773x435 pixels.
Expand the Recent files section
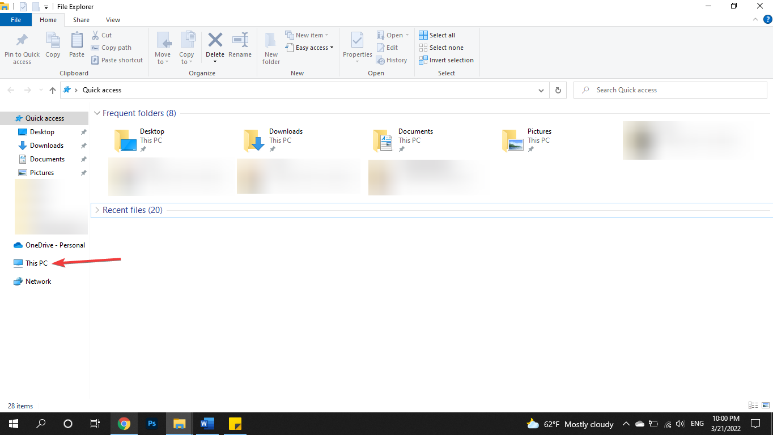pyautogui.click(x=96, y=210)
